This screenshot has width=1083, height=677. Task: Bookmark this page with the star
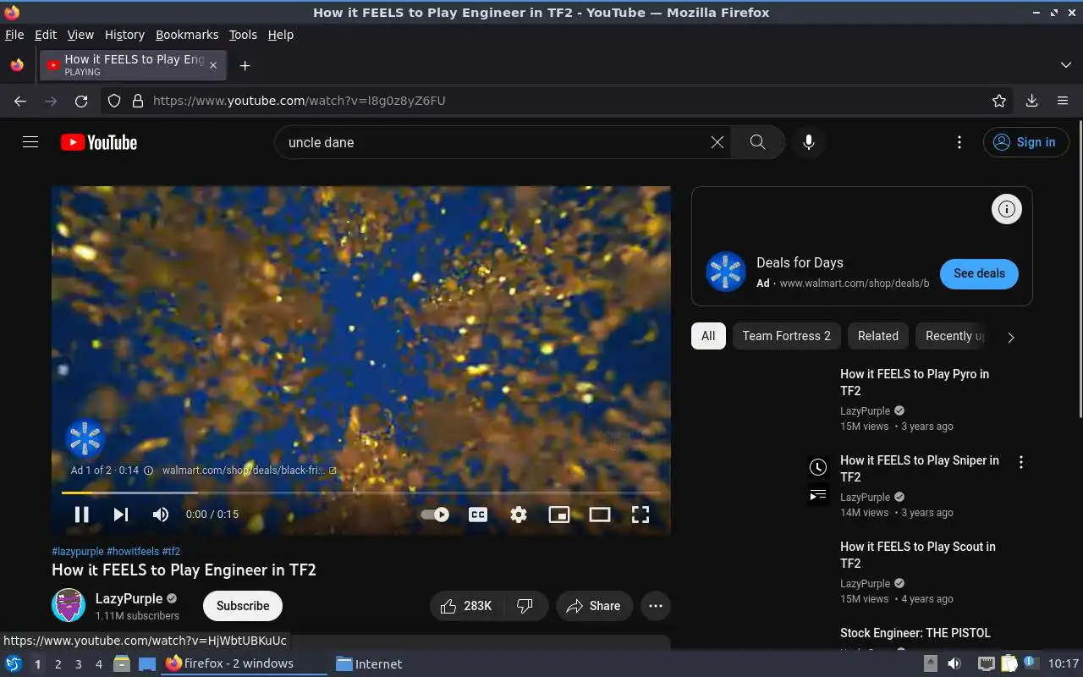999,101
